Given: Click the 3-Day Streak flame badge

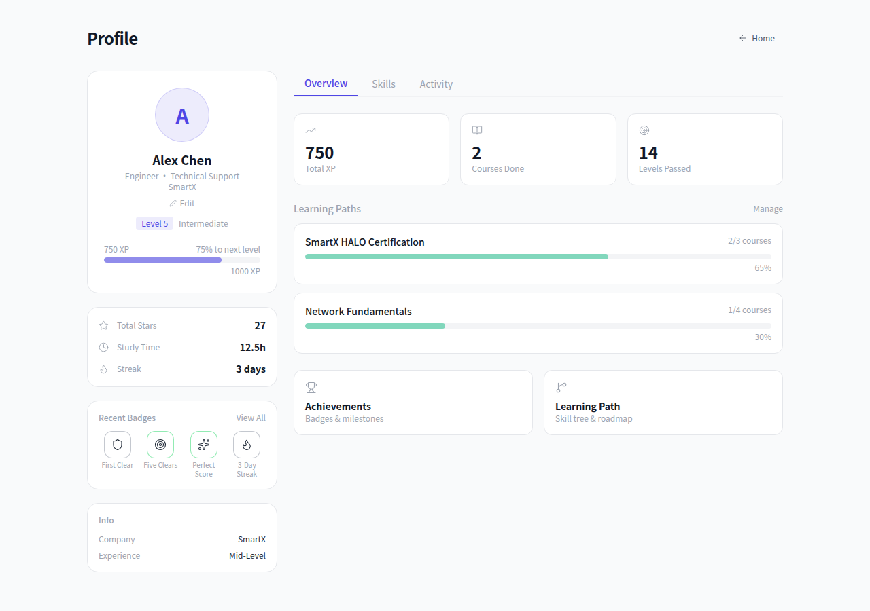Looking at the screenshot, I should (x=246, y=445).
